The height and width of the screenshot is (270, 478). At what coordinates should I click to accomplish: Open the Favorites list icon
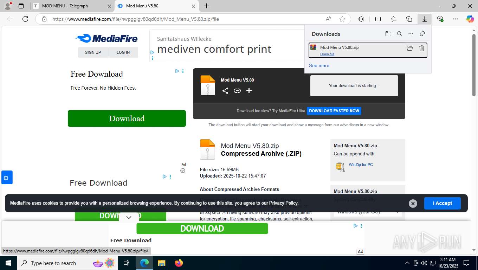coord(394,19)
